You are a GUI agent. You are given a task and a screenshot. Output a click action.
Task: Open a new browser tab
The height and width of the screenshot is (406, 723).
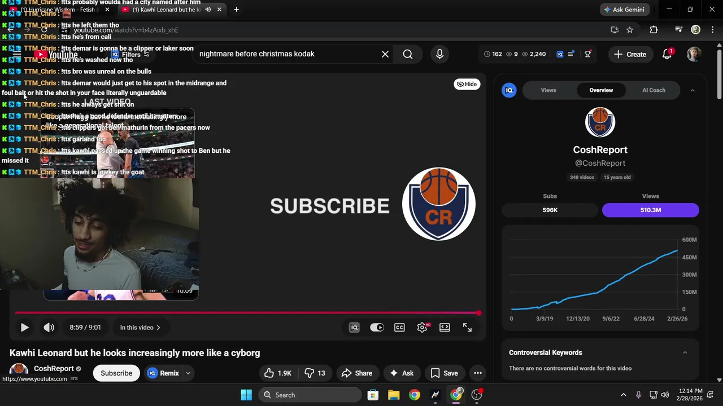236,10
